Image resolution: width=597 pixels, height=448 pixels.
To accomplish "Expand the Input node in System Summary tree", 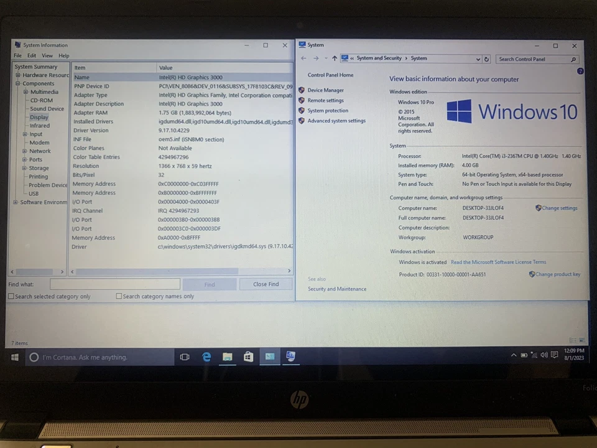I will (26, 134).
